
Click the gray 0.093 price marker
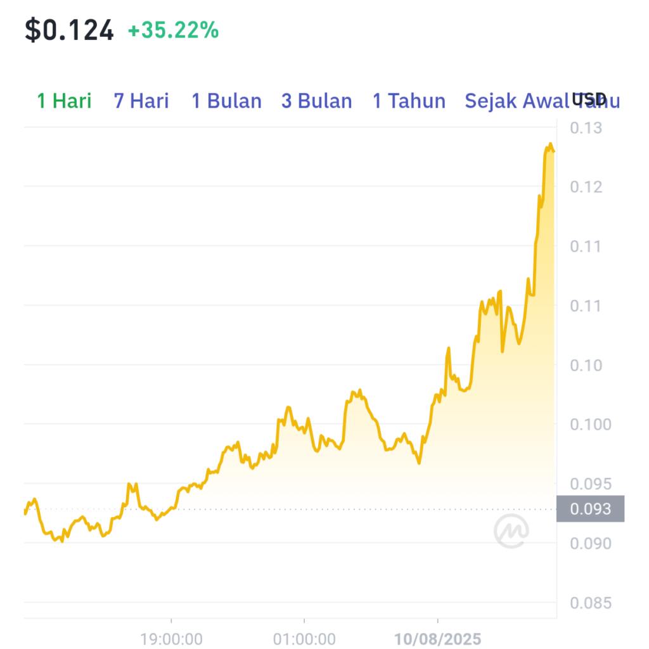[x=590, y=509]
